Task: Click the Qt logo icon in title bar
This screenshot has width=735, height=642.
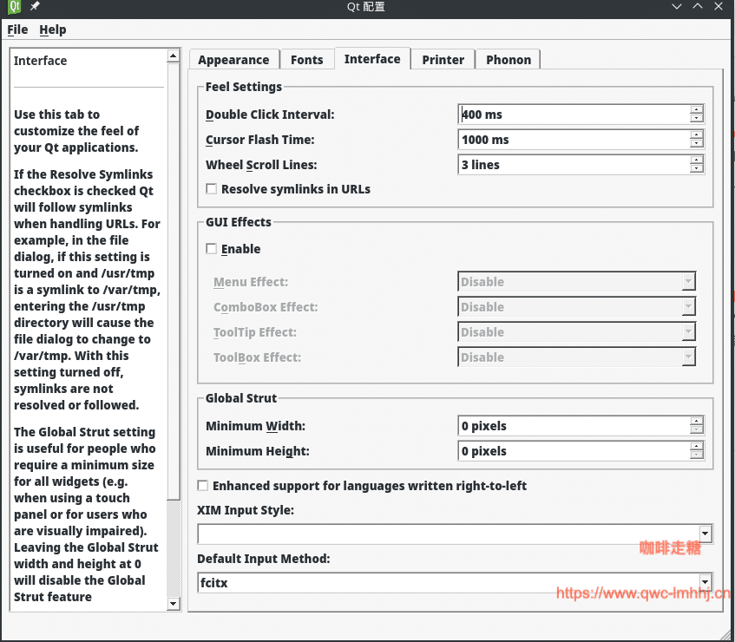Action: [14, 7]
